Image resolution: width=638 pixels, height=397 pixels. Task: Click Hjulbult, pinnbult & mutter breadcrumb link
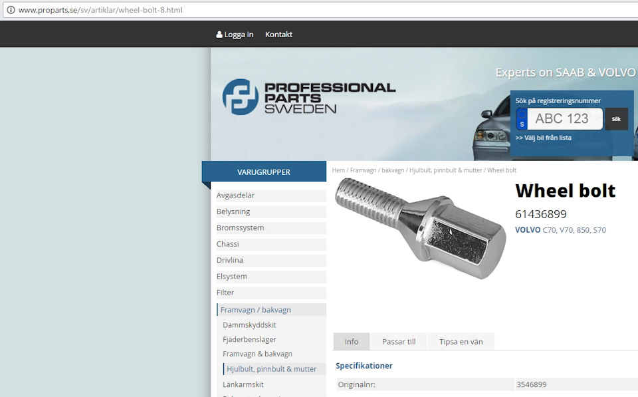[x=445, y=170]
